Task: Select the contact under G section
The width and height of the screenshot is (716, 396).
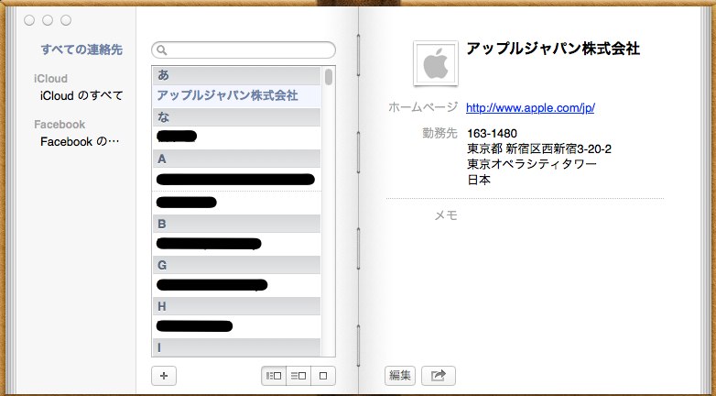Action: pyautogui.click(x=236, y=285)
